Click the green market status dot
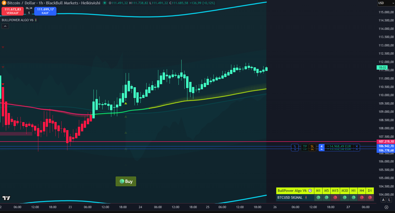This screenshot has height=213, width=395. click(x=105, y=3)
